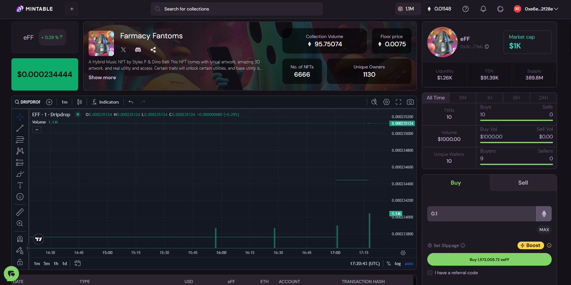The width and height of the screenshot is (571, 285).
Task: Open the 1m interval dropdown in chart toolbar
Action: pos(64,102)
